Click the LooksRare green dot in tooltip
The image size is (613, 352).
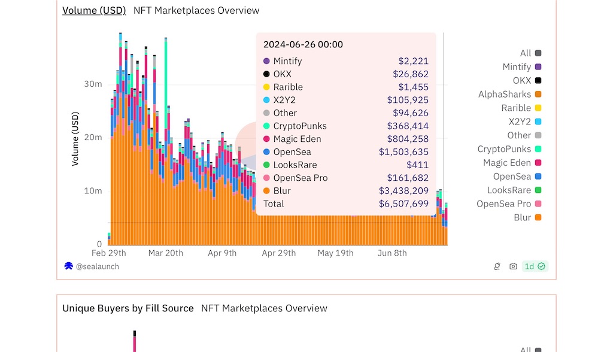point(266,165)
